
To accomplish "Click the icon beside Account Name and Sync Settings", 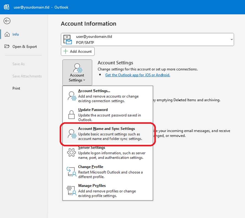I will coord(72,134).
